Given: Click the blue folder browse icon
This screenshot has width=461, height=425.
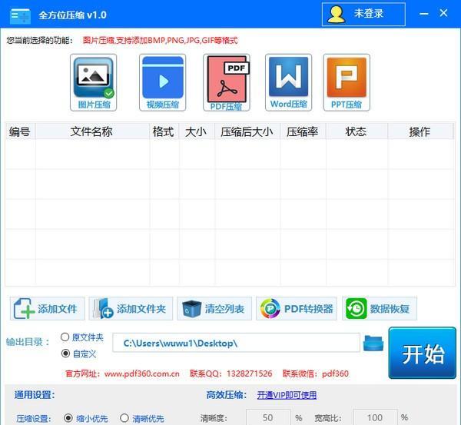Looking at the screenshot, I should tap(373, 343).
